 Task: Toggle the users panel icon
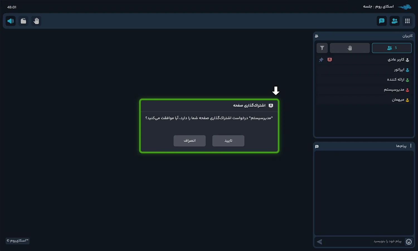coord(395,21)
